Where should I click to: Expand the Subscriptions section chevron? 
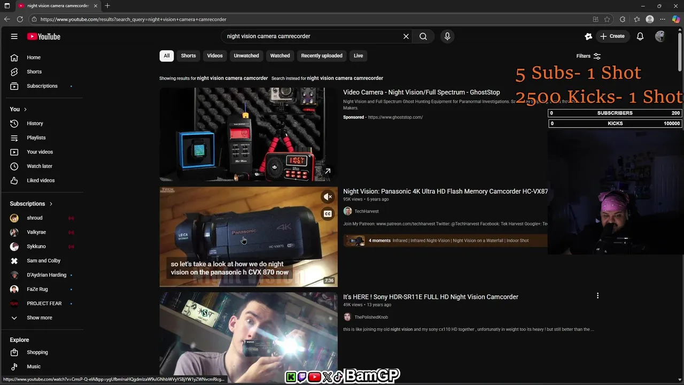pyautogui.click(x=51, y=204)
